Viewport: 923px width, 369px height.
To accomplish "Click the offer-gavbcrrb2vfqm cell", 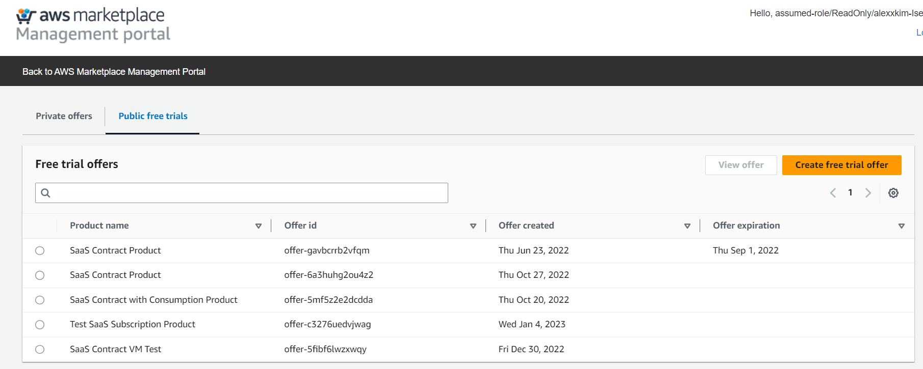I will (327, 250).
